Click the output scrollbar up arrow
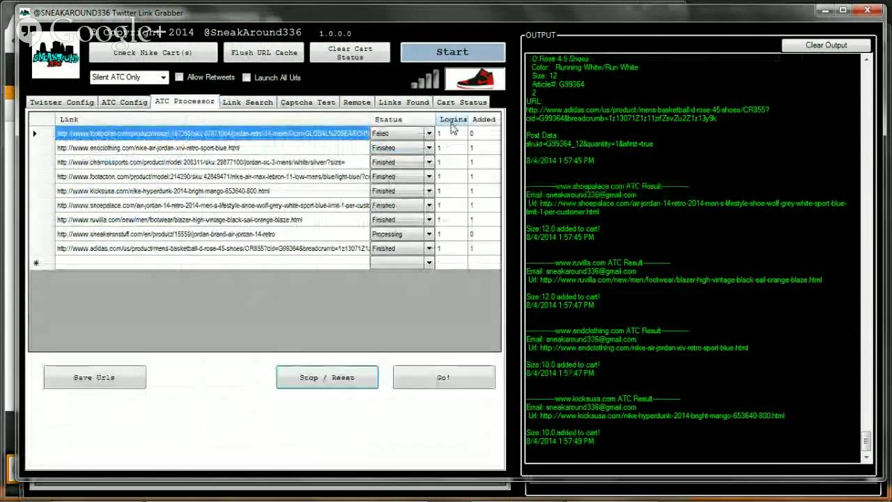This screenshot has width=892, height=502. (x=866, y=59)
